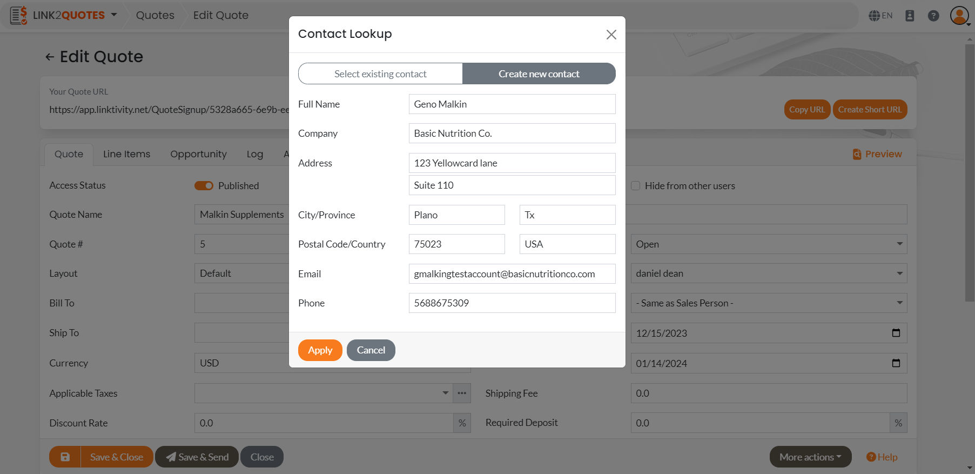The image size is (975, 474).
Task: Click the Discount Rate field
Action: (324, 423)
